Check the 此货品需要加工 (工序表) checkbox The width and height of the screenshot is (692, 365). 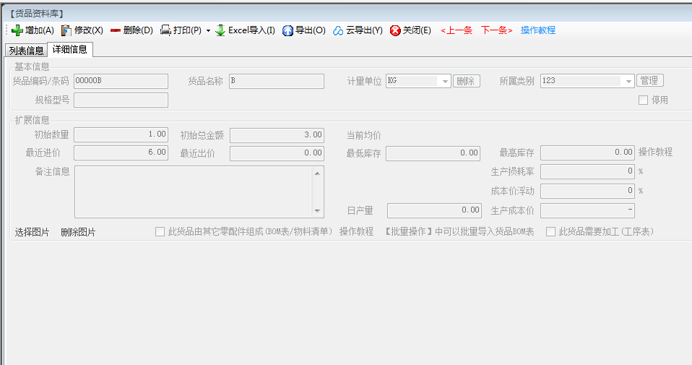pos(551,232)
